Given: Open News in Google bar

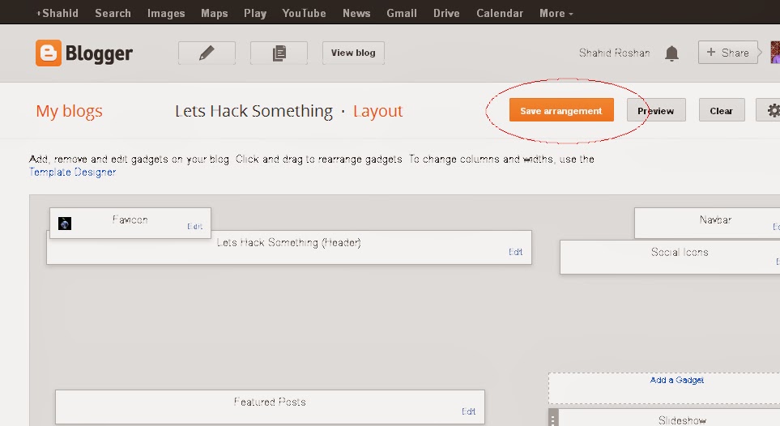Looking at the screenshot, I should [356, 14].
